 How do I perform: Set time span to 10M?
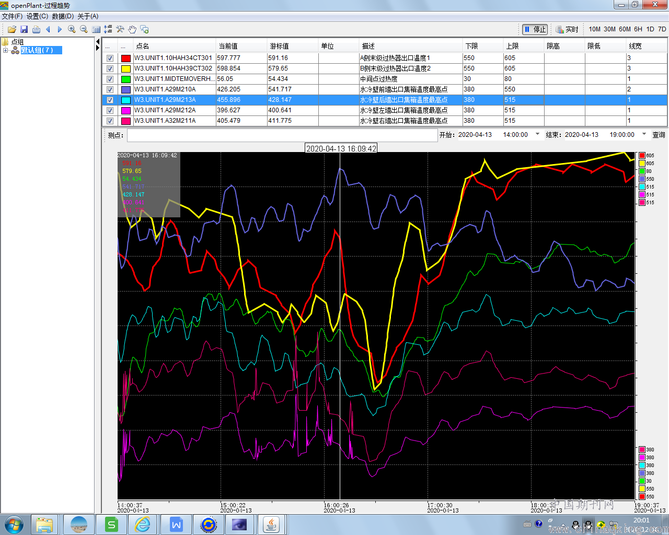tap(594, 29)
